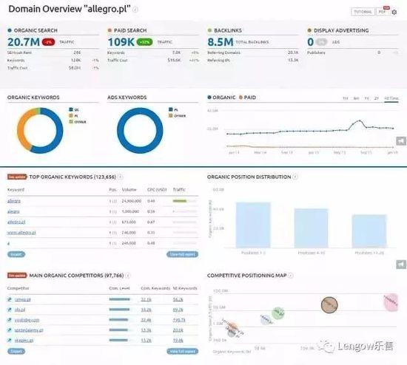
Task: Open the settings gear icon
Action: pos(394,12)
